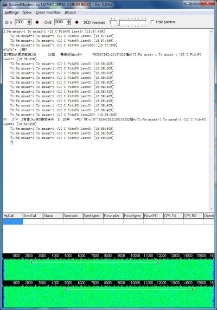Click the MyCall column header

click(x=13, y=216)
